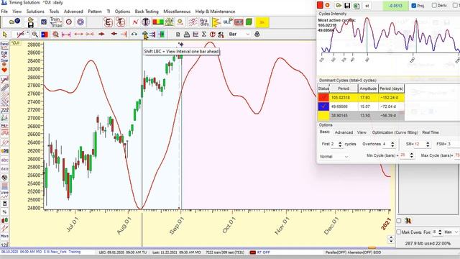Click the yellow zigzag icon

216,22
